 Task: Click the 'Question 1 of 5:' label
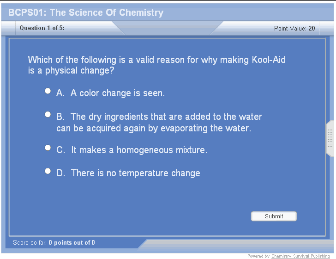coord(42,28)
